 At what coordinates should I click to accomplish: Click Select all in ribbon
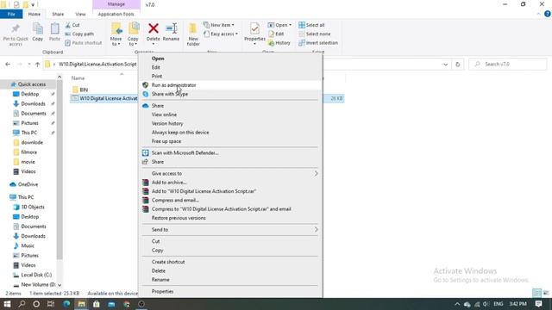click(311, 25)
